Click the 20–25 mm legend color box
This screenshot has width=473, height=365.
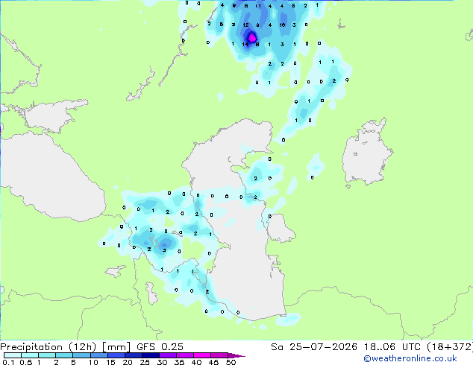pyautogui.click(x=133, y=355)
